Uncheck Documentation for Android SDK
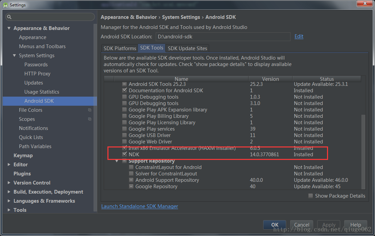This screenshot has width=375, height=236. coord(125,90)
